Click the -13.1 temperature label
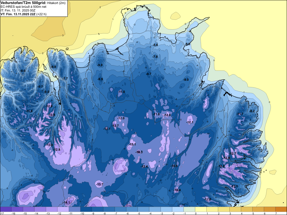This screenshot has width=287, height=215. click(x=132, y=144)
